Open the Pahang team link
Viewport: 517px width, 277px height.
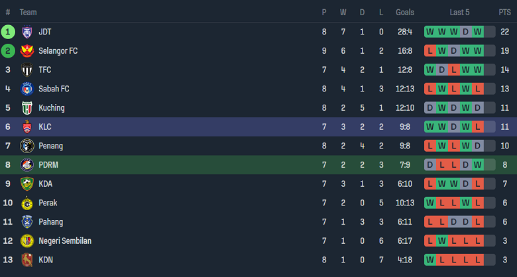50,222
